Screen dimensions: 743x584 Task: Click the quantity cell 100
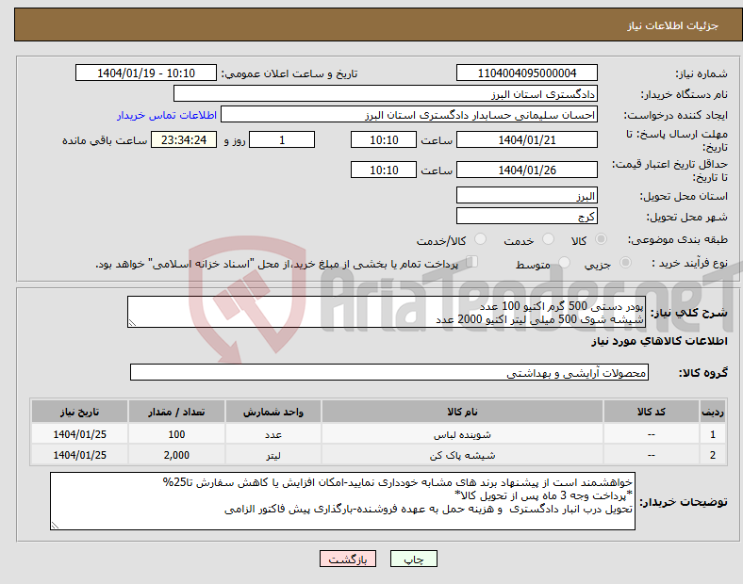[x=176, y=434]
